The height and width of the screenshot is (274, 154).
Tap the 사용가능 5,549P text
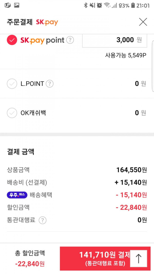(126, 55)
